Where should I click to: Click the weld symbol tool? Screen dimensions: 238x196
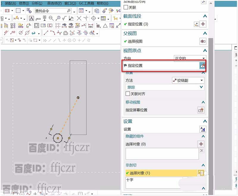tap(71, 18)
